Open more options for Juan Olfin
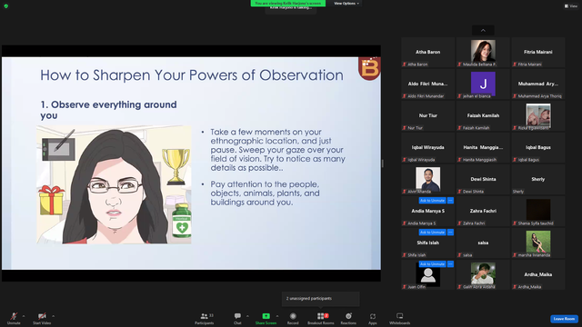 pyautogui.click(x=450, y=264)
